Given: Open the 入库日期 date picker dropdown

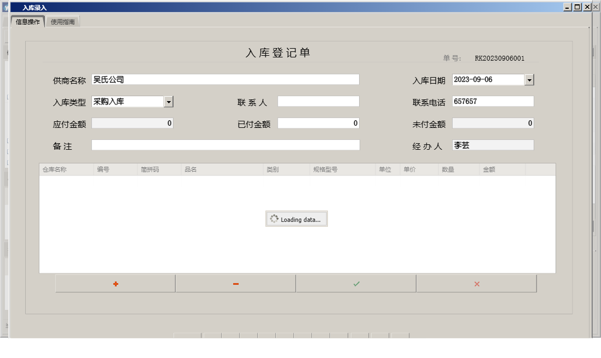Looking at the screenshot, I should coord(530,79).
